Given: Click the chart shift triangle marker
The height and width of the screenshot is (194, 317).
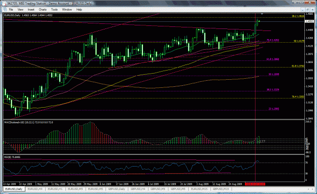Looking at the screenshot, I should [262, 14].
